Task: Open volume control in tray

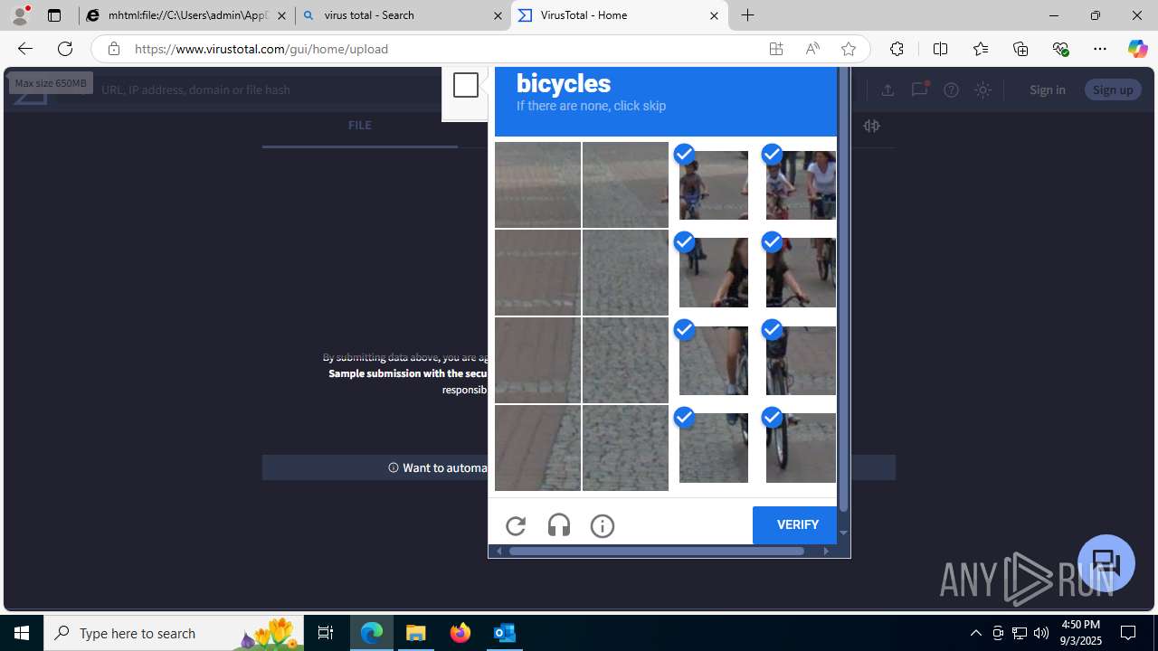Action: point(1041,633)
